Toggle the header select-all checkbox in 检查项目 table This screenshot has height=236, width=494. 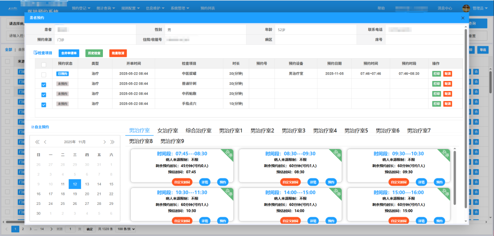click(44, 64)
